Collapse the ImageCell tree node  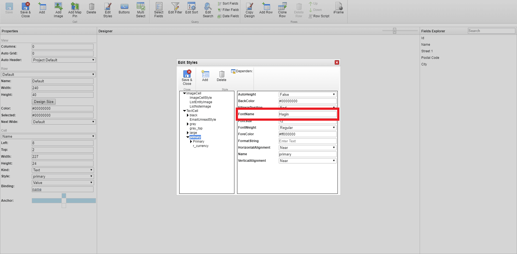pos(184,93)
